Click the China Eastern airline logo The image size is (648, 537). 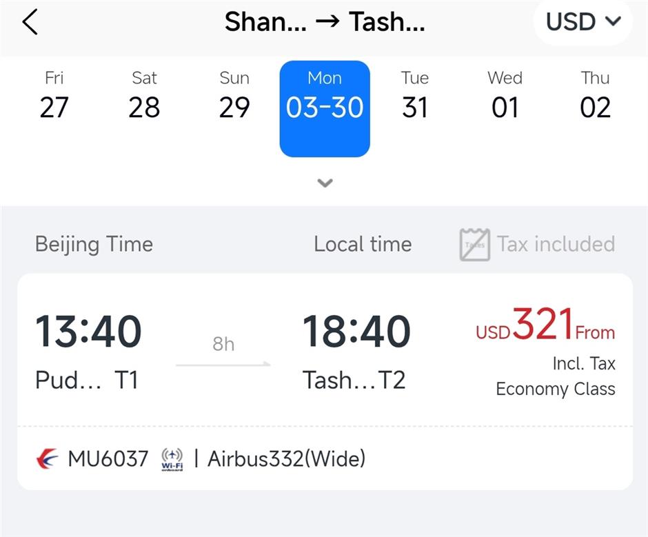tap(48, 458)
